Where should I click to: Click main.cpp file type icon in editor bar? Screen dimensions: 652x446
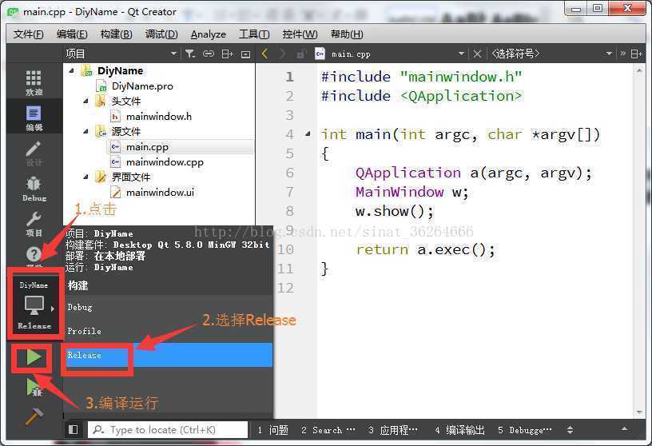pyautogui.click(x=320, y=54)
